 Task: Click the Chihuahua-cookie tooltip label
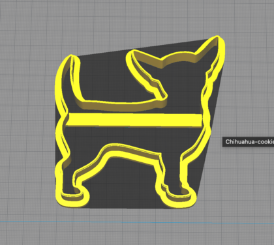(249, 142)
